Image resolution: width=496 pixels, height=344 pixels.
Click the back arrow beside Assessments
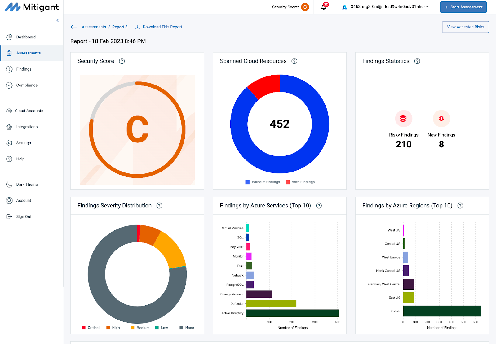point(73,27)
